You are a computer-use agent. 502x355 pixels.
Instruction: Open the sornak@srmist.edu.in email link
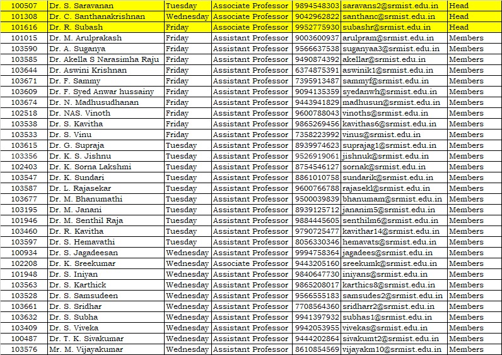(x=383, y=167)
